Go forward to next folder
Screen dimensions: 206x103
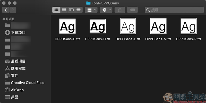click(x=13, y=10)
